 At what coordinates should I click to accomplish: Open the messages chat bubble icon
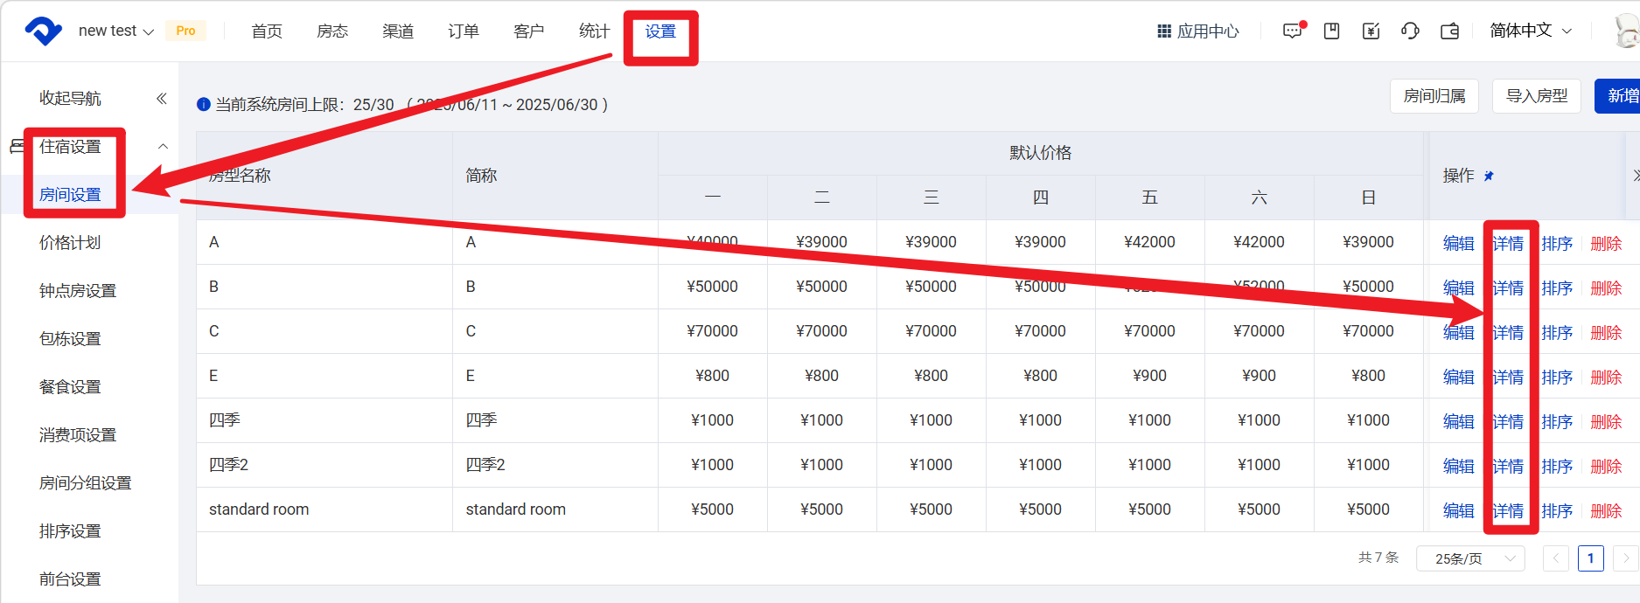1292,31
